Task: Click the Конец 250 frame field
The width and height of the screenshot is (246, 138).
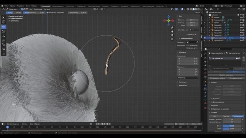Action: (196, 124)
